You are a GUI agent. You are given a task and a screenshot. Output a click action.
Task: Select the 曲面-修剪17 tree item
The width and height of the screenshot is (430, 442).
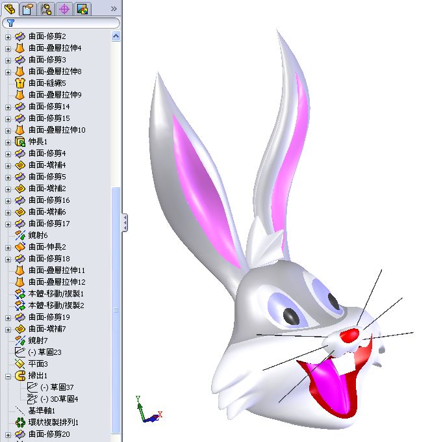click(49, 224)
